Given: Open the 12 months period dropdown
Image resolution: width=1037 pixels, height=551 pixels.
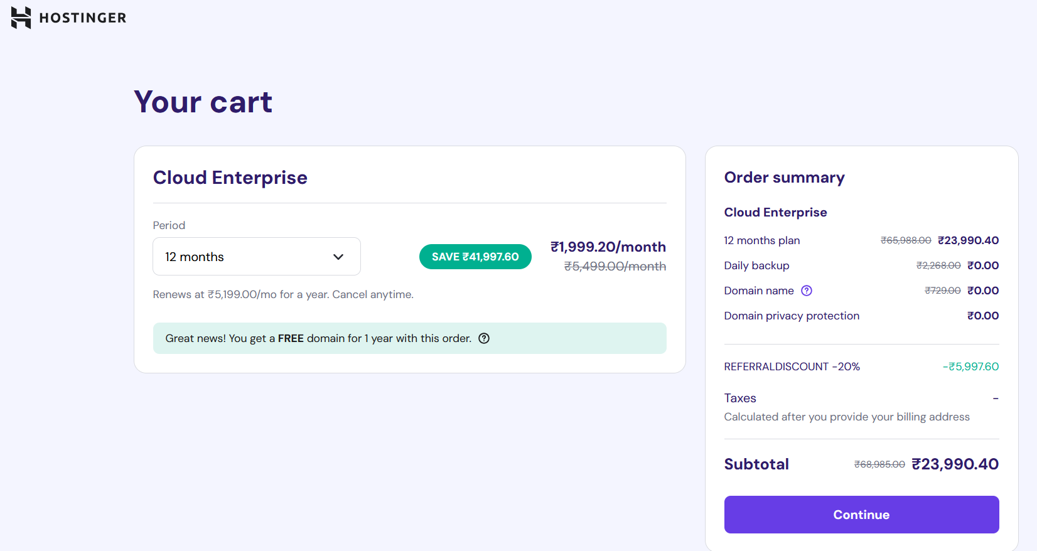Looking at the screenshot, I should 257,256.
